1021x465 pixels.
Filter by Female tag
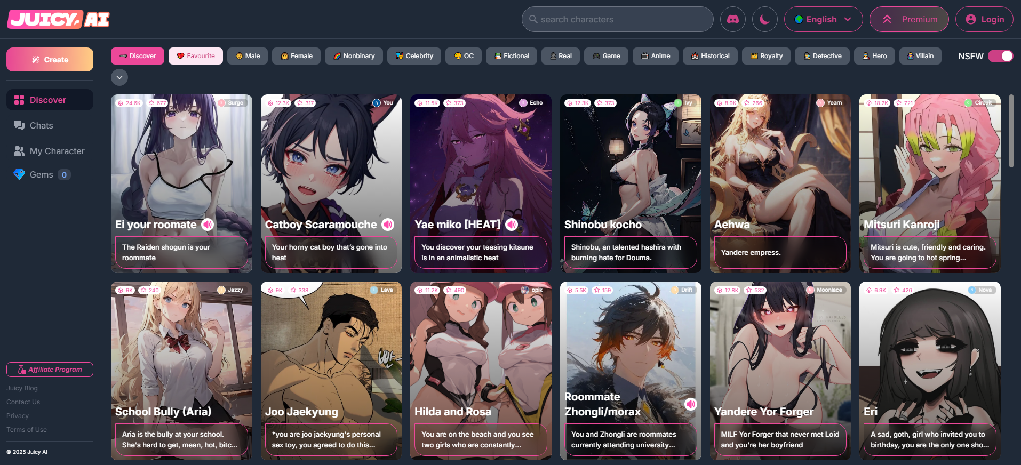pyautogui.click(x=297, y=56)
